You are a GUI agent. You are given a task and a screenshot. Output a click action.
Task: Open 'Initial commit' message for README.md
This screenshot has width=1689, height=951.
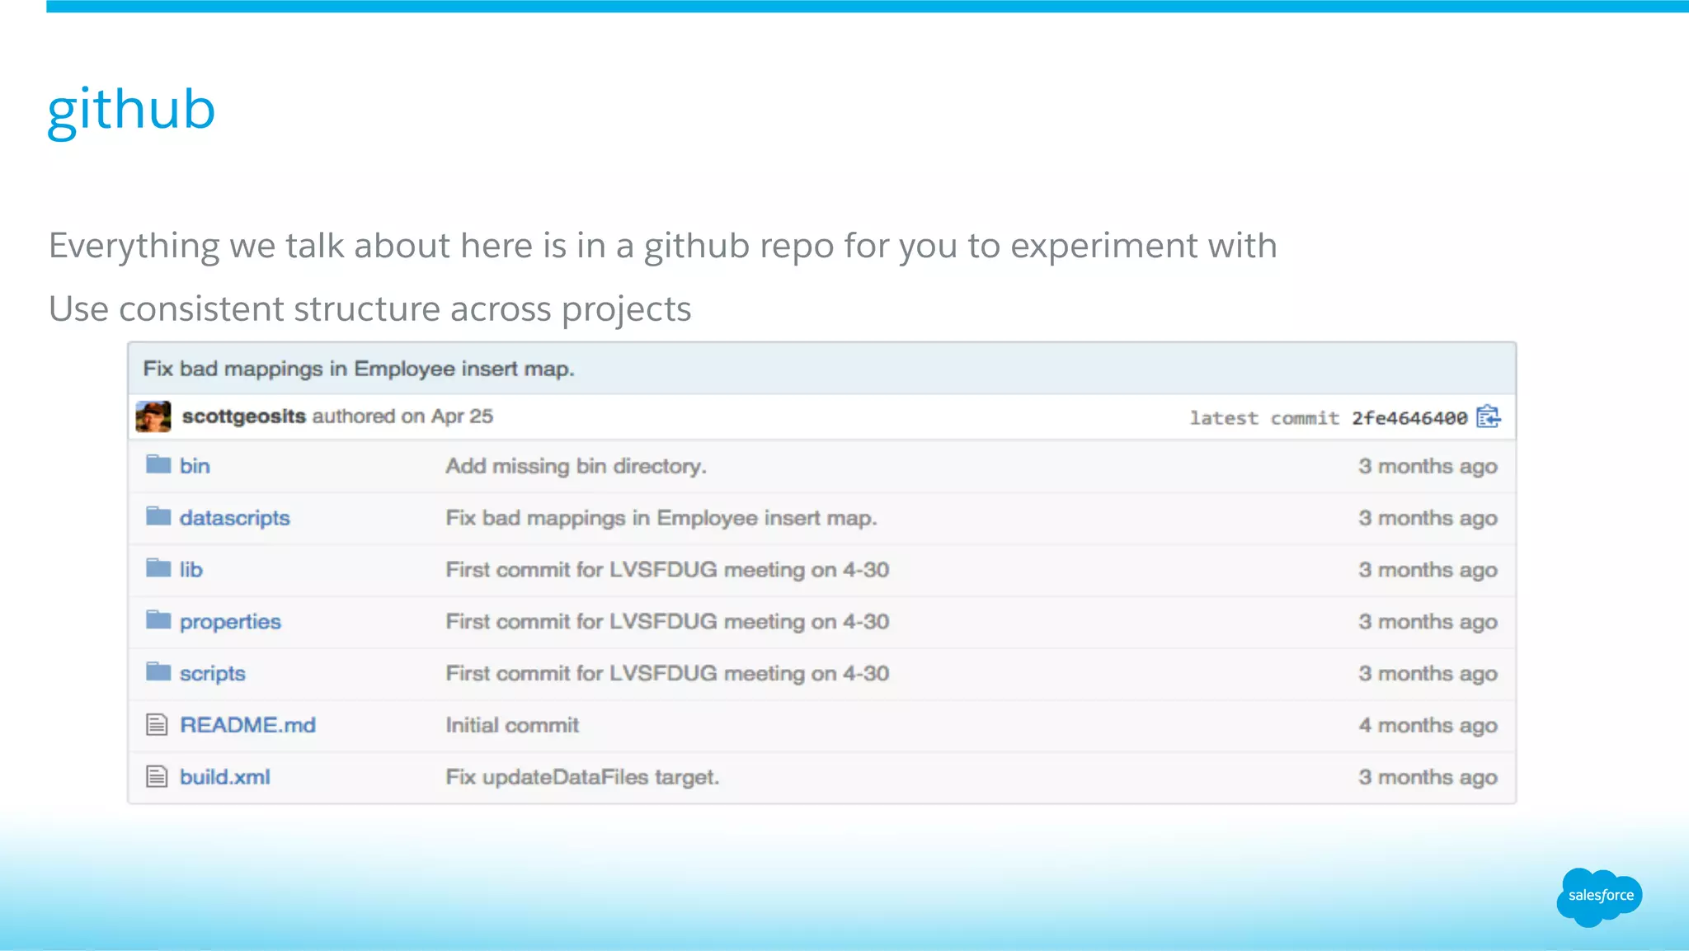(512, 725)
